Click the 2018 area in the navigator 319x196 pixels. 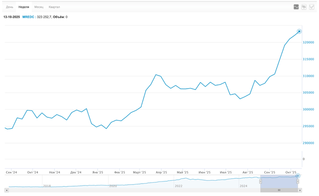(46, 185)
